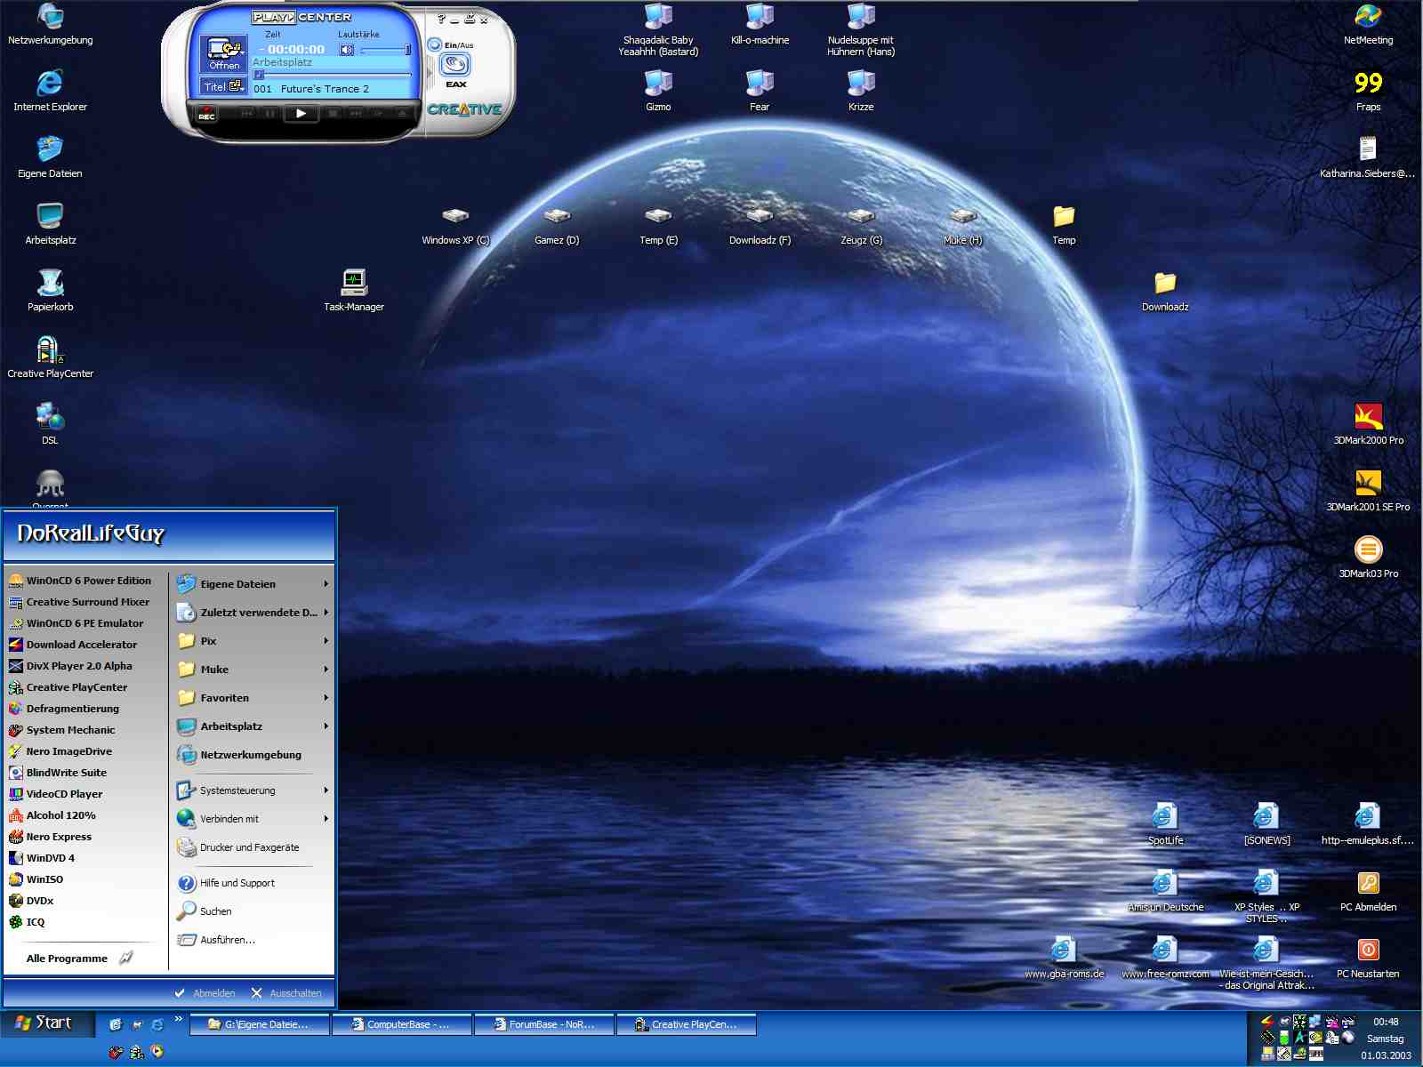Expand the Systemsteuerung submenu

(x=253, y=790)
